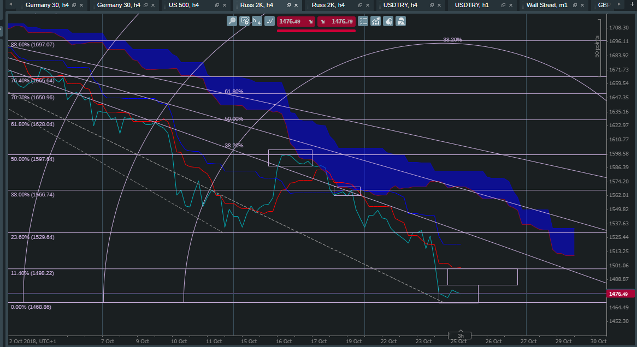
Task: Switch to the Wall Street, m1 tab
Action: [547, 5]
